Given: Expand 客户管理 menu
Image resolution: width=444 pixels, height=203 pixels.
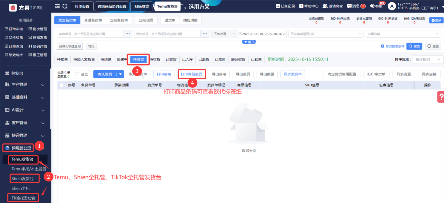Looking at the screenshot, I should [x=25, y=123].
